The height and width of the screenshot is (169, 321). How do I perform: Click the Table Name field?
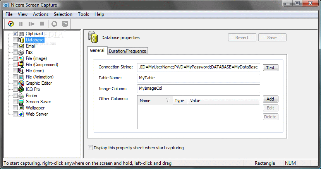[x=198, y=78]
